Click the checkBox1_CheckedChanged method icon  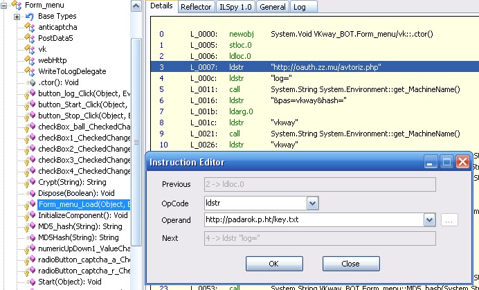pos(30,138)
